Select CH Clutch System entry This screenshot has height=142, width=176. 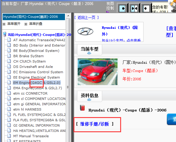[x=30, y=61]
